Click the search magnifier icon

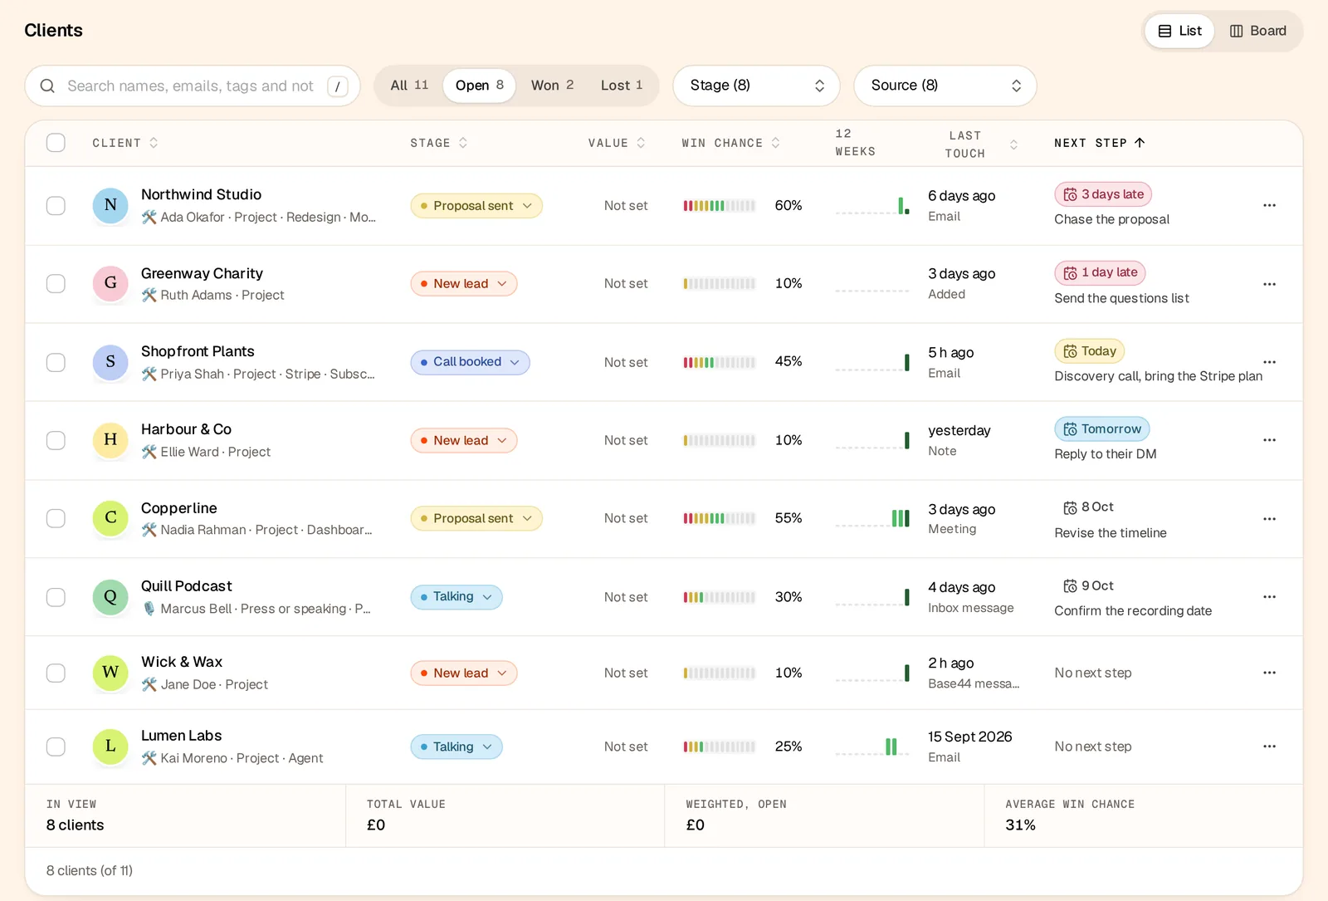(x=47, y=86)
